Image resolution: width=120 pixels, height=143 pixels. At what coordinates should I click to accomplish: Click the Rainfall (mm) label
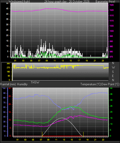click(8, 84)
